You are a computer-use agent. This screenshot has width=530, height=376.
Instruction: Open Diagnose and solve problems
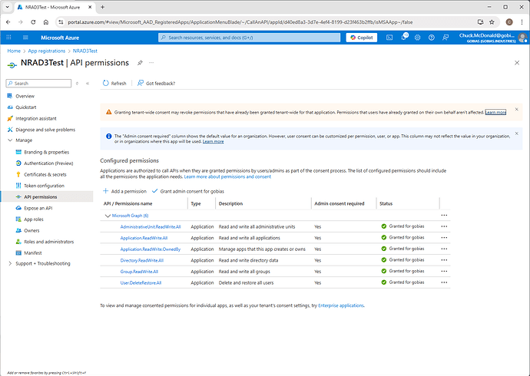click(x=45, y=130)
